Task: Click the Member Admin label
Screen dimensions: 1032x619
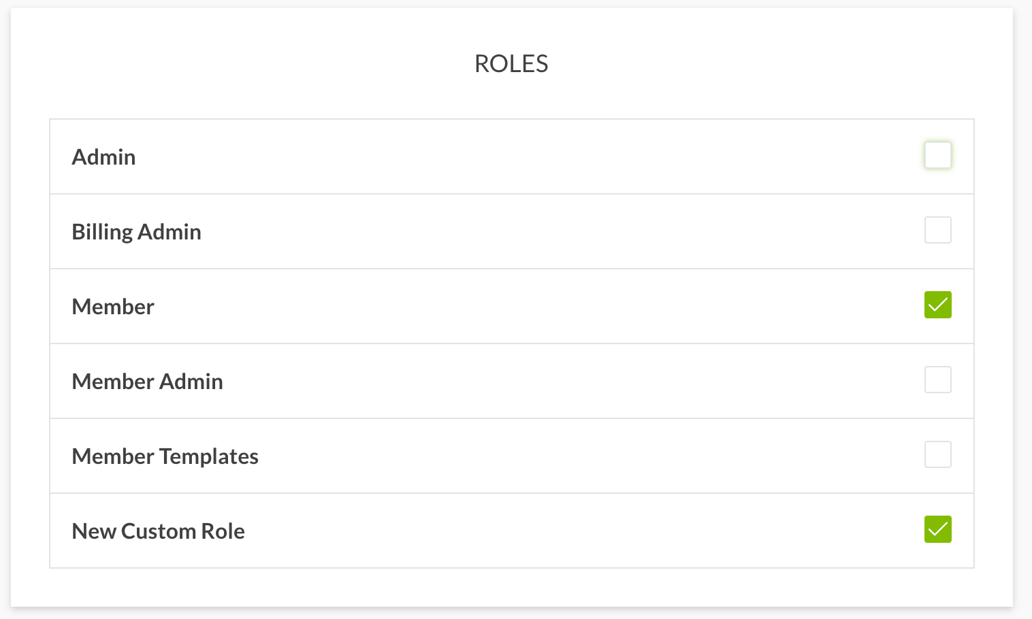Action: 147,382
